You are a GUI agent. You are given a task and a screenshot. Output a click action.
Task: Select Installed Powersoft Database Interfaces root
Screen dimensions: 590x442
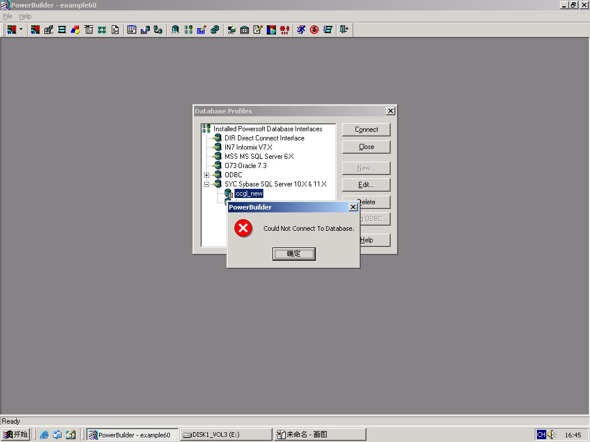[x=268, y=129]
